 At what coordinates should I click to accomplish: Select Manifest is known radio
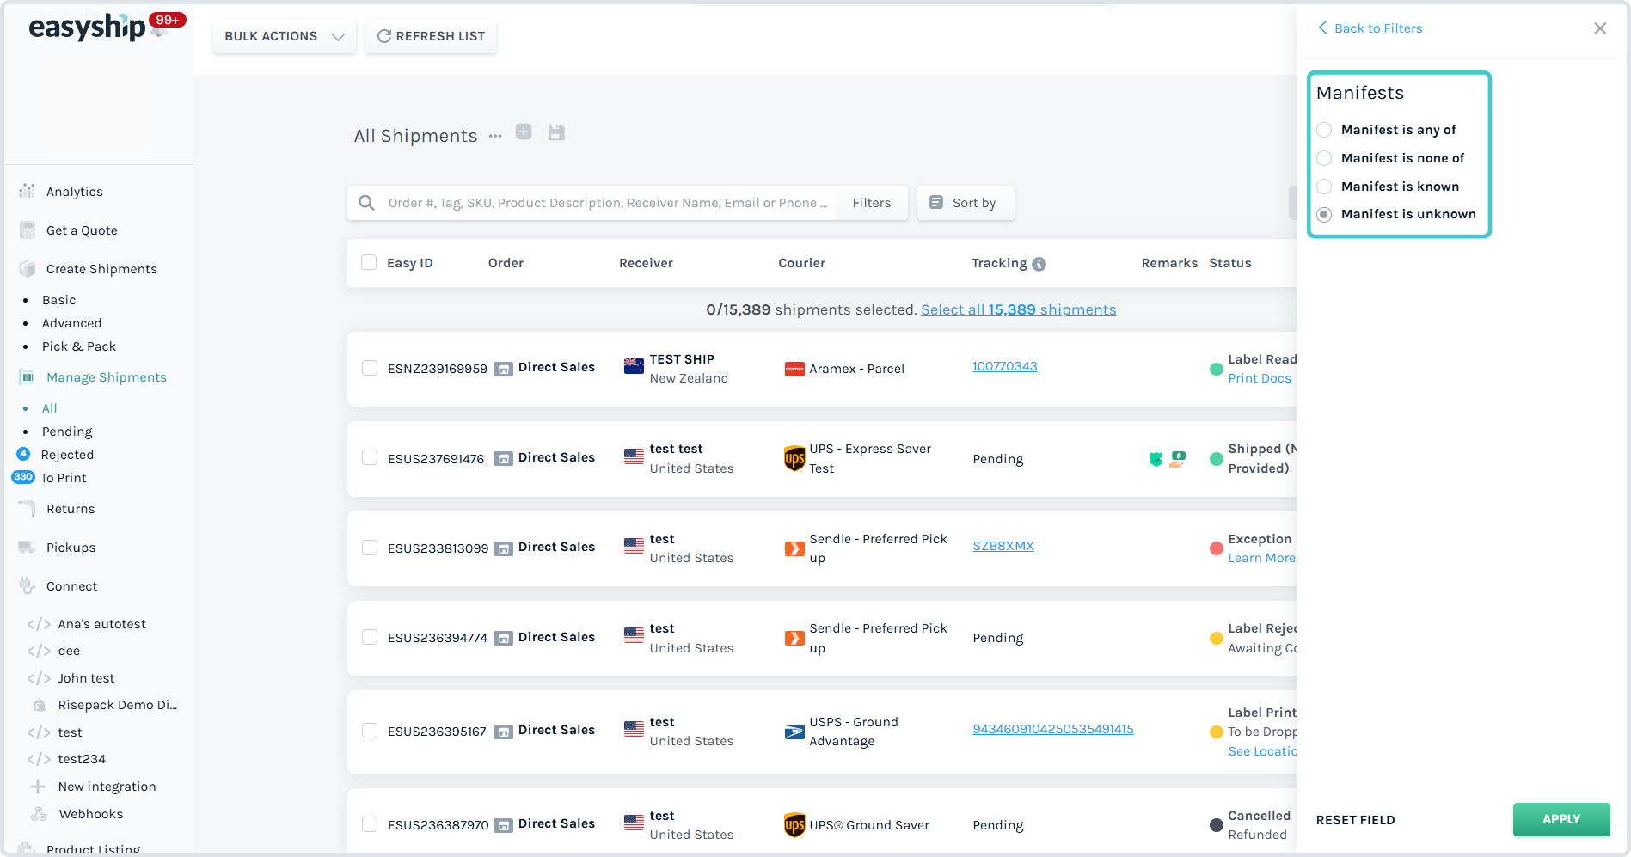coord(1324,187)
